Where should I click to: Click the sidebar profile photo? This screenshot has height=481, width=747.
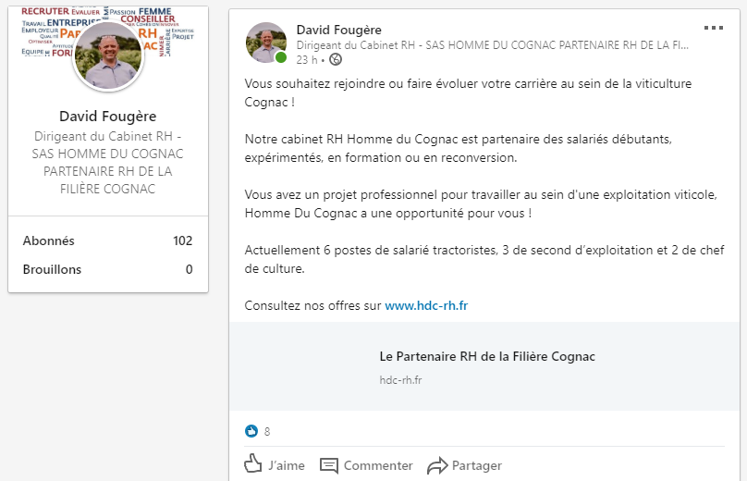(x=108, y=55)
